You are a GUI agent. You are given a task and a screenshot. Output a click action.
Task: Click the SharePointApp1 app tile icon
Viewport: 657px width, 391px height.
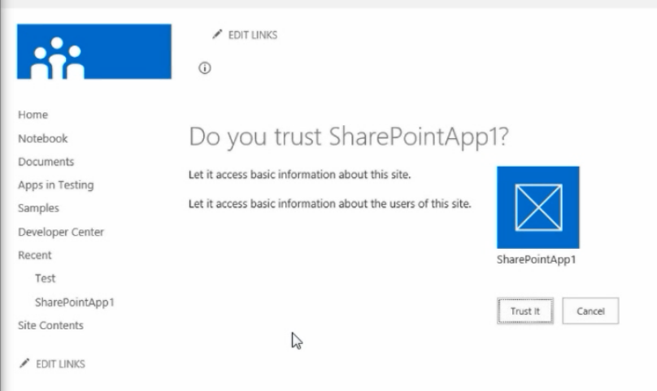pos(538,207)
